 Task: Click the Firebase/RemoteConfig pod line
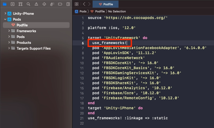pyautogui.click(x=135, y=98)
